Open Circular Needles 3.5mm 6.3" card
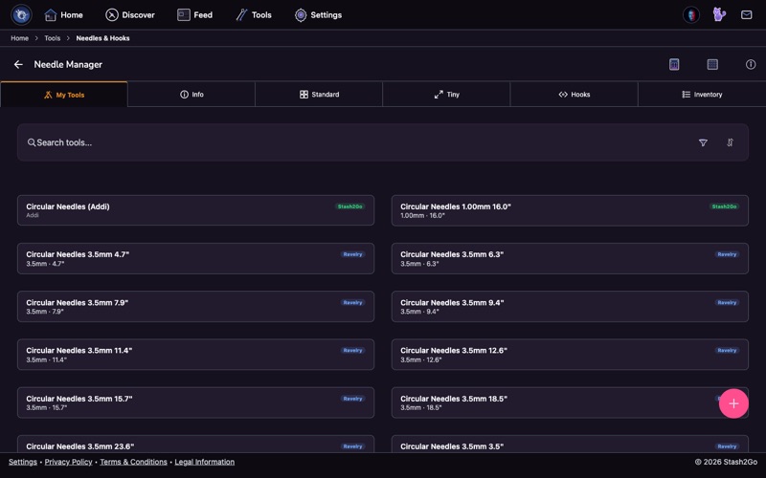766x478 pixels. [x=570, y=258]
